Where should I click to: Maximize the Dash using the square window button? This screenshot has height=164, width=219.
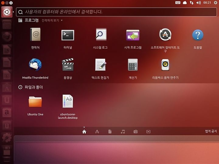point(11,3)
